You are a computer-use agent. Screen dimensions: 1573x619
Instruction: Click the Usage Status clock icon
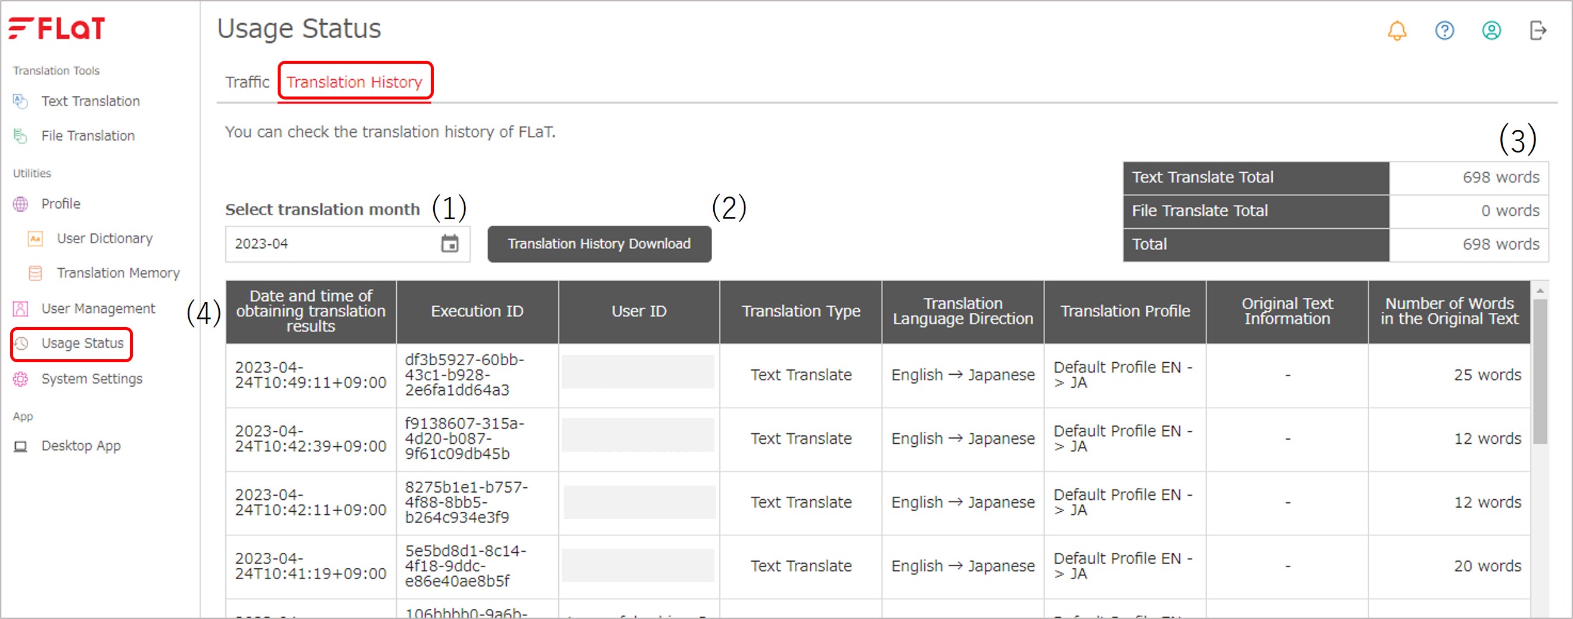[21, 343]
